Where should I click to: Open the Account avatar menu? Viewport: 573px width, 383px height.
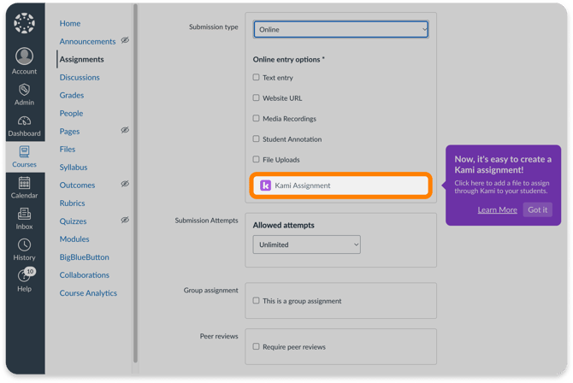point(24,56)
